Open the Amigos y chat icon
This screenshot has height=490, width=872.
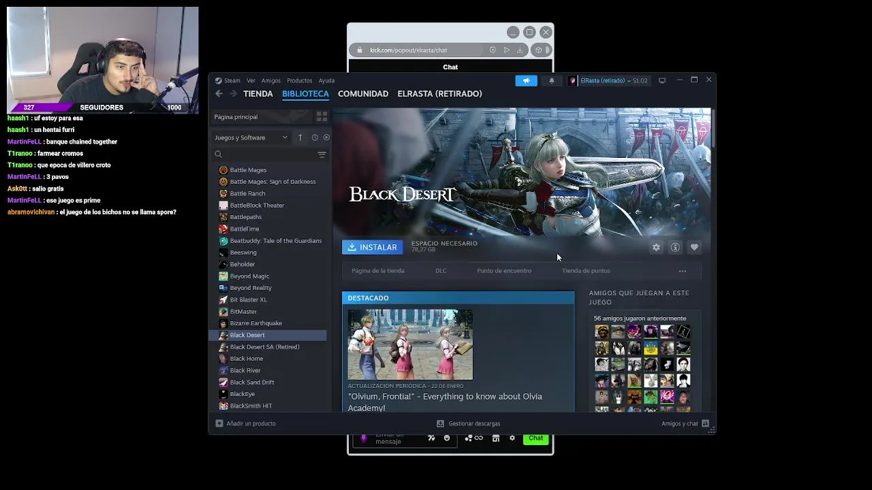705,423
